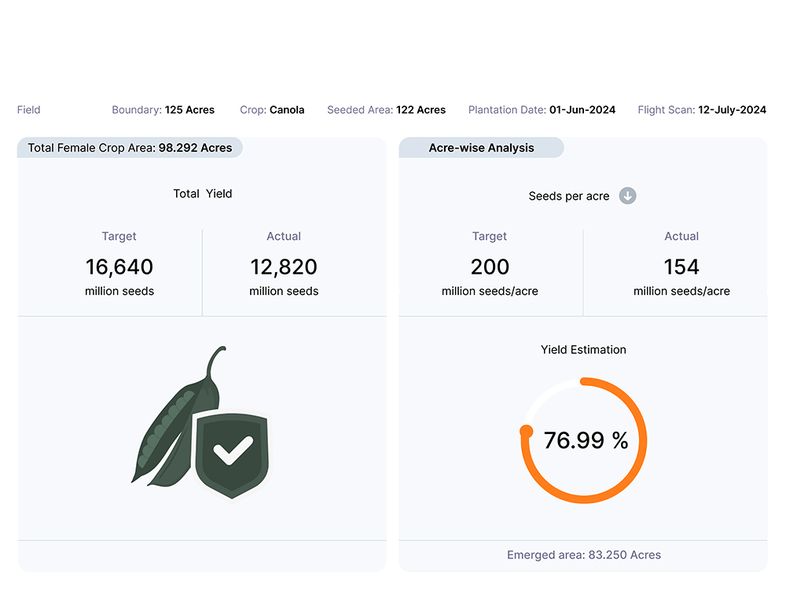The image size is (786, 589).
Task: Click the target 16,640 million seeds value
Action: click(119, 267)
